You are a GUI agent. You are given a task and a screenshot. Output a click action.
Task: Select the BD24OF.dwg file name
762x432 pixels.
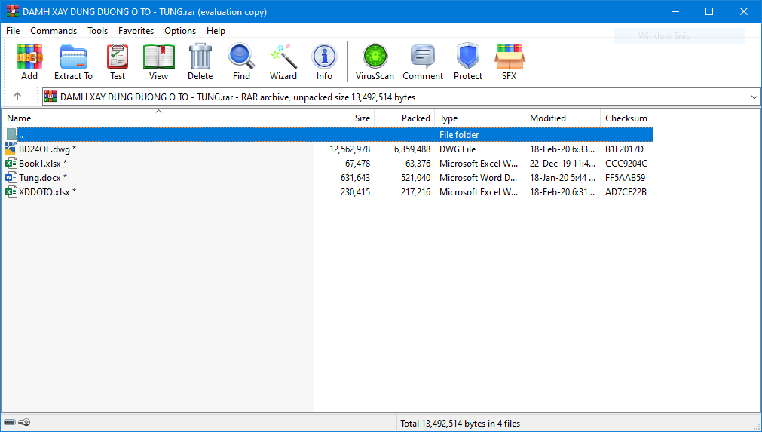click(47, 149)
